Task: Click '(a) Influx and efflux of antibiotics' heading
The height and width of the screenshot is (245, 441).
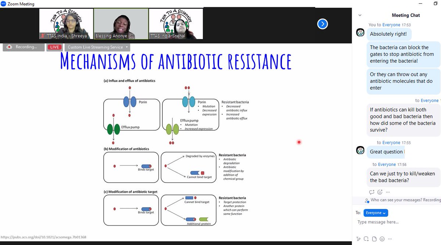Action: click(129, 81)
